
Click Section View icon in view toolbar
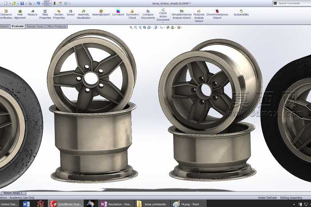[x=144, y=28]
